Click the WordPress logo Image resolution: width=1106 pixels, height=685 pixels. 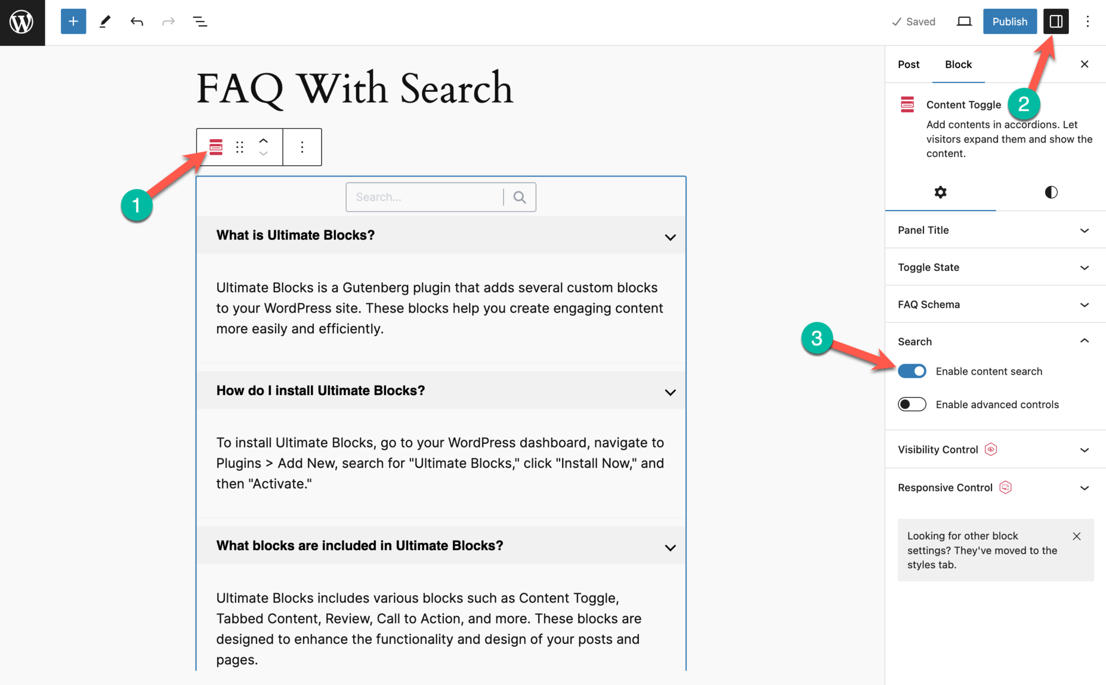click(x=22, y=22)
